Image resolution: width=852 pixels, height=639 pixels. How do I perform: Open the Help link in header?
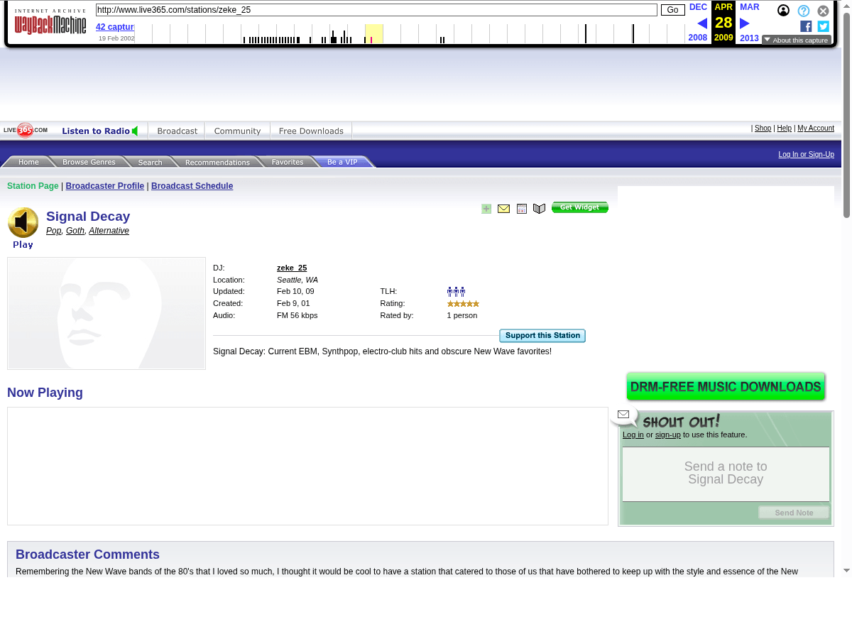784,129
